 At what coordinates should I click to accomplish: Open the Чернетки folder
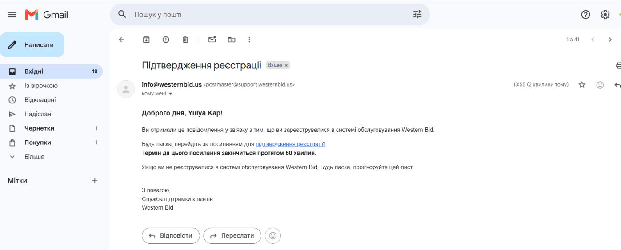[x=51, y=128]
